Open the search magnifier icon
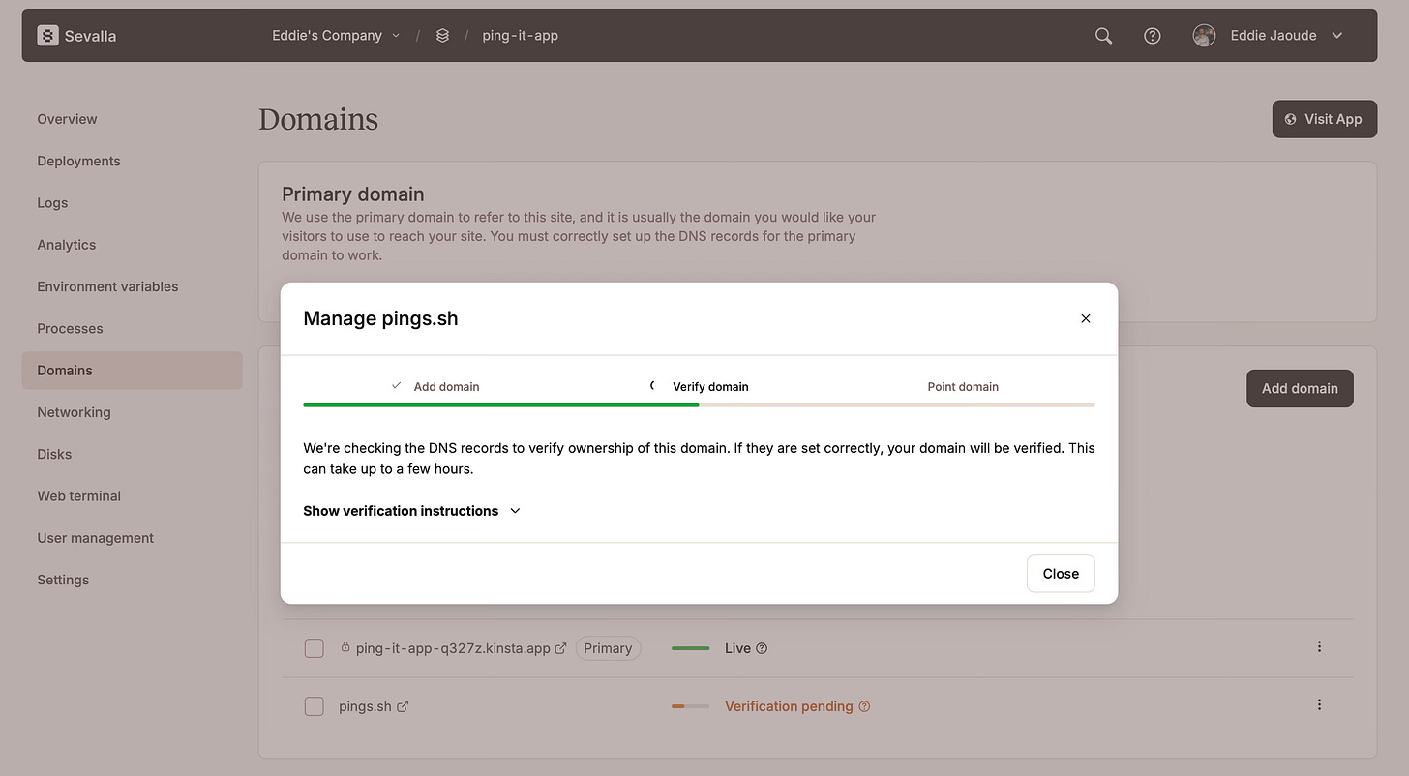 [x=1103, y=36]
